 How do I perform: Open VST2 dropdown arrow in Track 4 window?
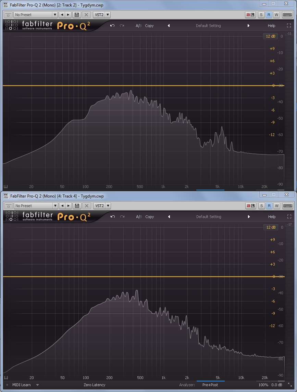pos(108,206)
